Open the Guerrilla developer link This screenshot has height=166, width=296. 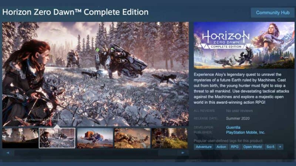[x=233, y=127]
